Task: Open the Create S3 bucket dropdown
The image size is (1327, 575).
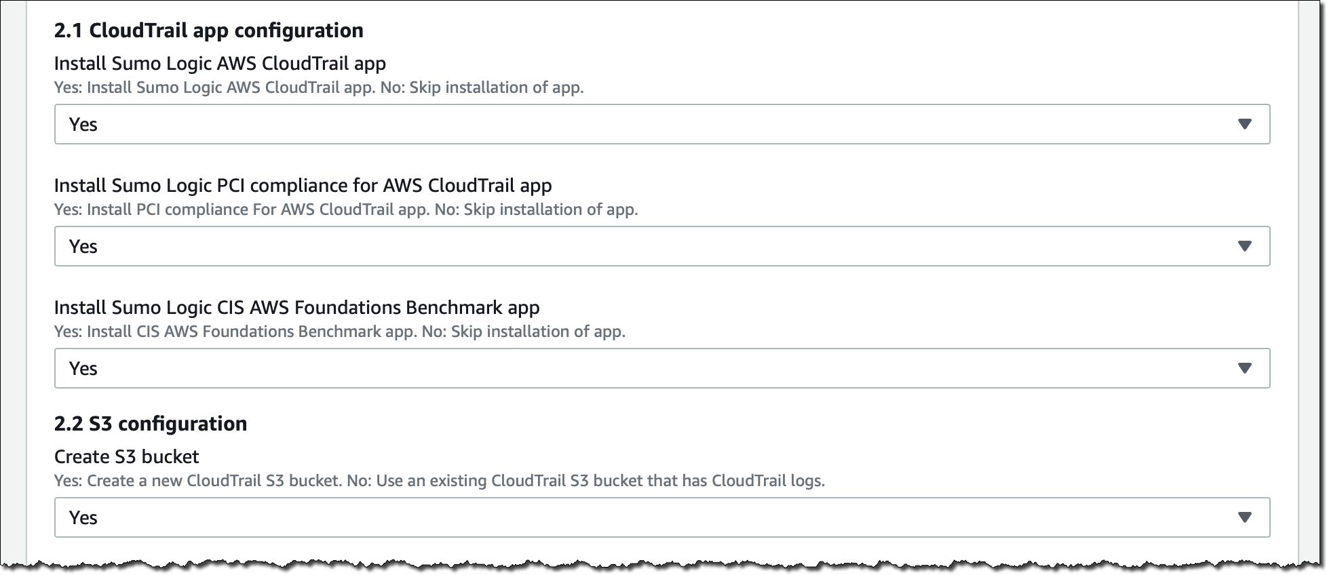Action: tap(661, 517)
